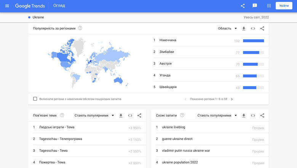Click the +3 950% growth value
Image resolution: width=297 pixels, height=168 pixels.
[x=135, y=128]
